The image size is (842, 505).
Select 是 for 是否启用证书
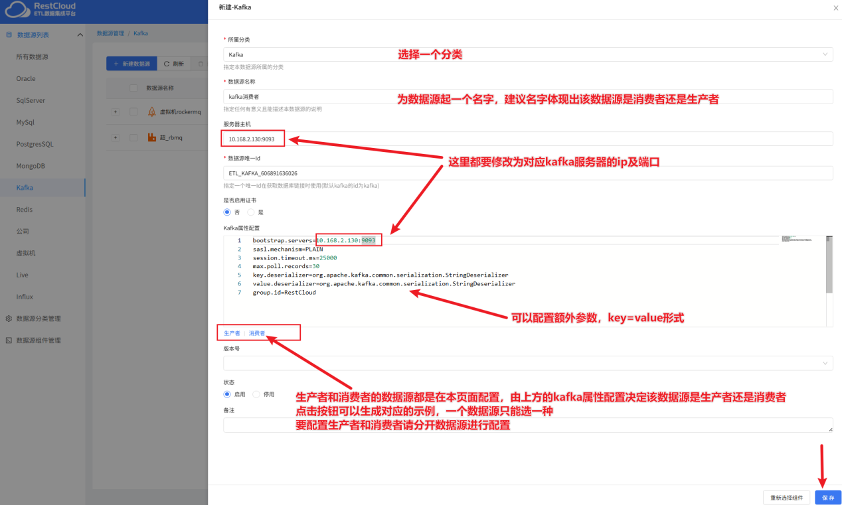click(251, 212)
